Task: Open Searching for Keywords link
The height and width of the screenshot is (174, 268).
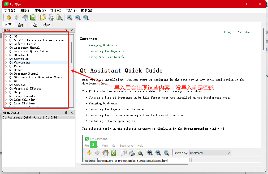Action: tap(106, 51)
